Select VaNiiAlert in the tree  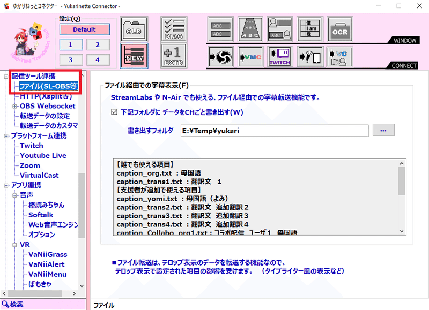point(47,264)
